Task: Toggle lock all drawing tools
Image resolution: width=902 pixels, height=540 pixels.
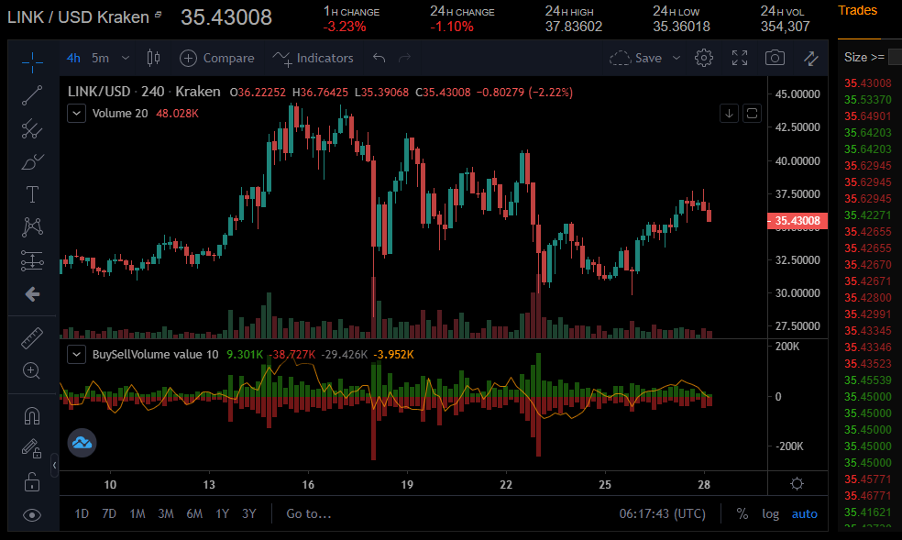Action: point(32,482)
